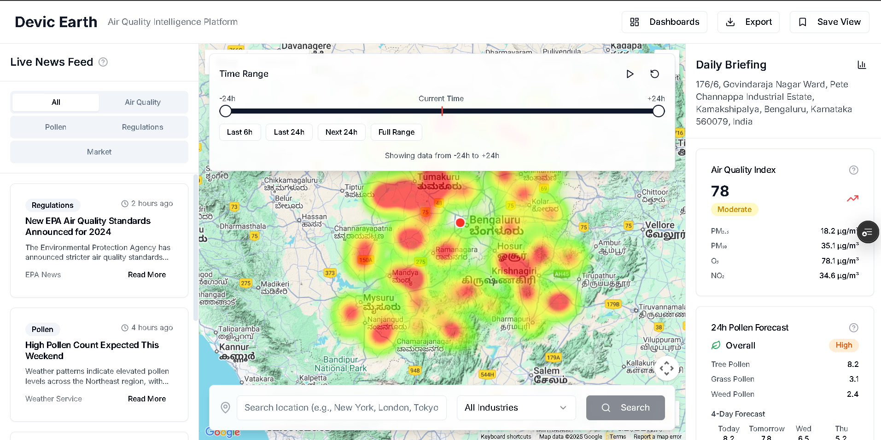881x440 pixels.
Task: Click Keyboard shortcuts on the map
Action: [x=506, y=437]
